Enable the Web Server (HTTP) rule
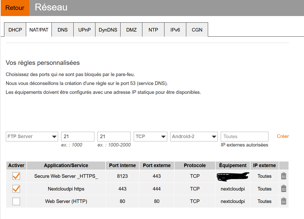The image size is (304, 219). (16, 201)
